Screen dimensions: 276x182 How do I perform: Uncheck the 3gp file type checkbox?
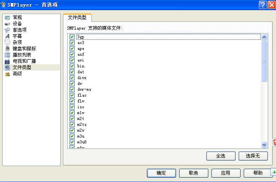click(72, 37)
